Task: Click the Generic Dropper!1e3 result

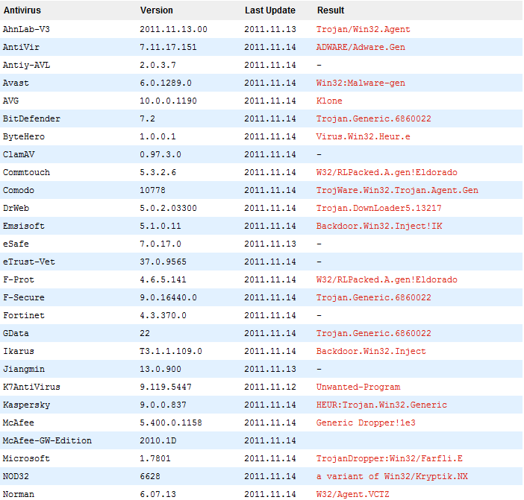Action: (x=366, y=423)
